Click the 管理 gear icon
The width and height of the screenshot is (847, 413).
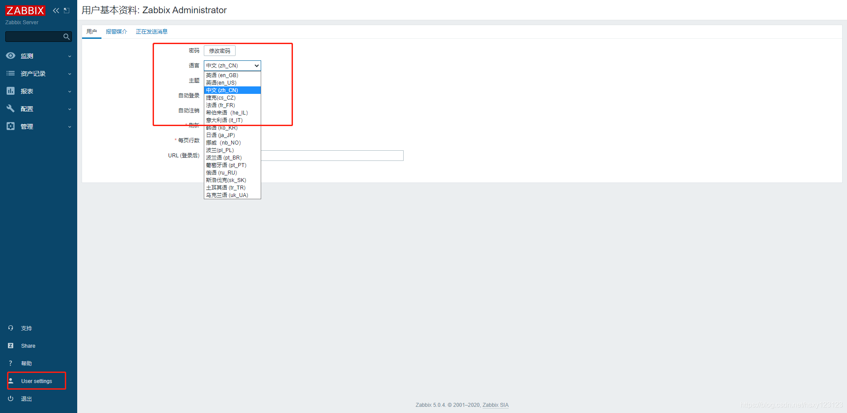point(11,126)
